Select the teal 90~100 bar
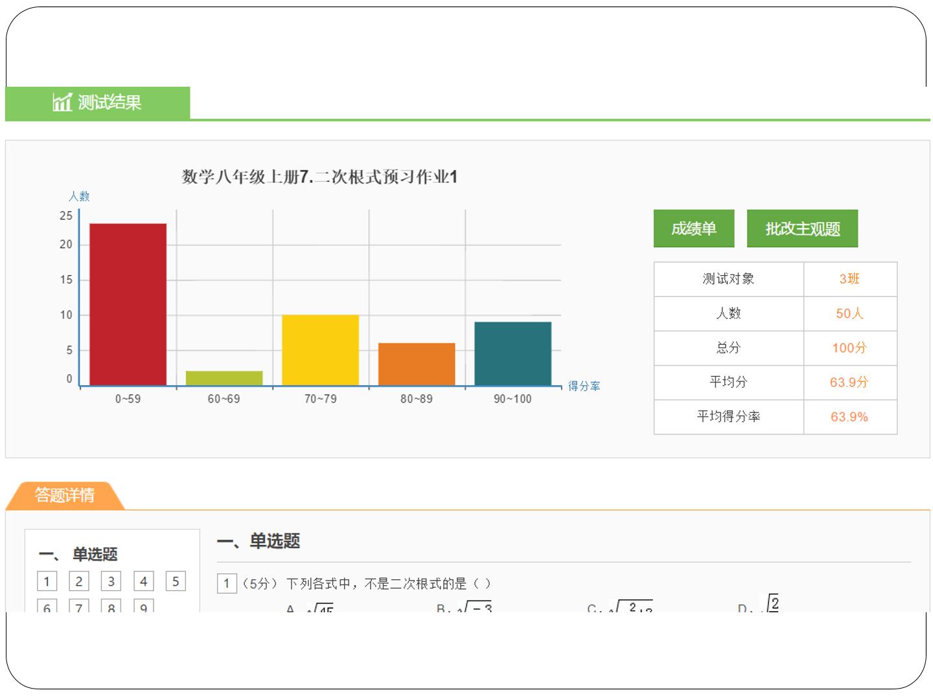The height and width of the screenshot is (699, 933). 513,353
